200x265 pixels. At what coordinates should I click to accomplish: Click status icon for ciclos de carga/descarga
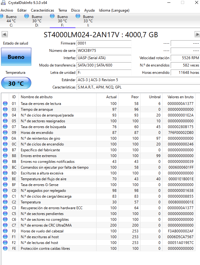pyautogui.click(x=5, y=196)
